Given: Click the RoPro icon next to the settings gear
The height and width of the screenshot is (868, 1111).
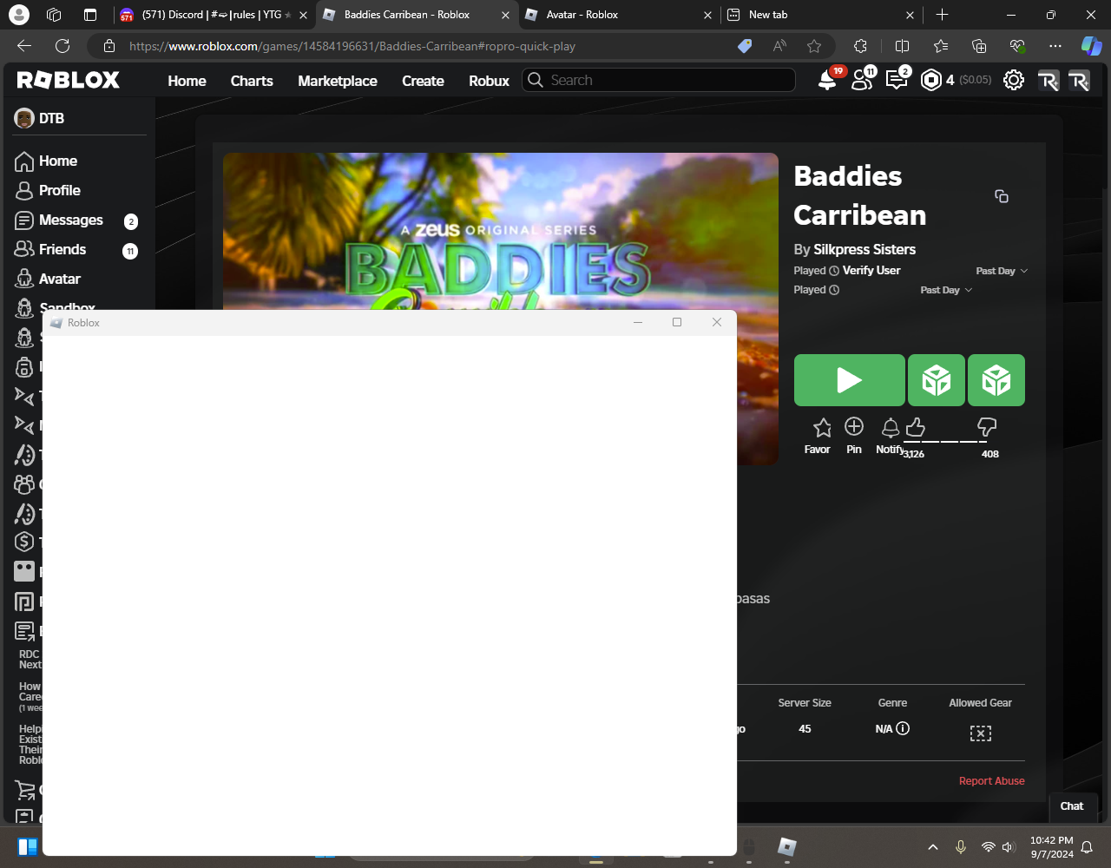Looking at the screenshot, I should [x=1049, y=80].
